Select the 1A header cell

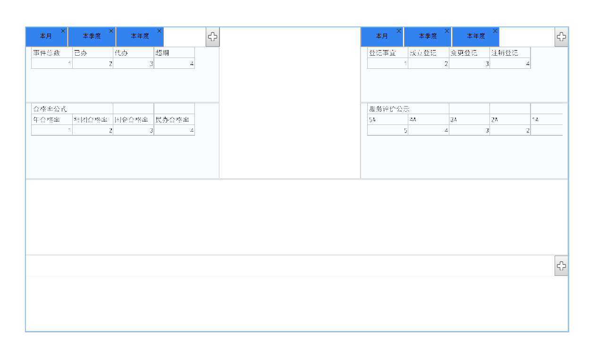(x=547, y=120)
